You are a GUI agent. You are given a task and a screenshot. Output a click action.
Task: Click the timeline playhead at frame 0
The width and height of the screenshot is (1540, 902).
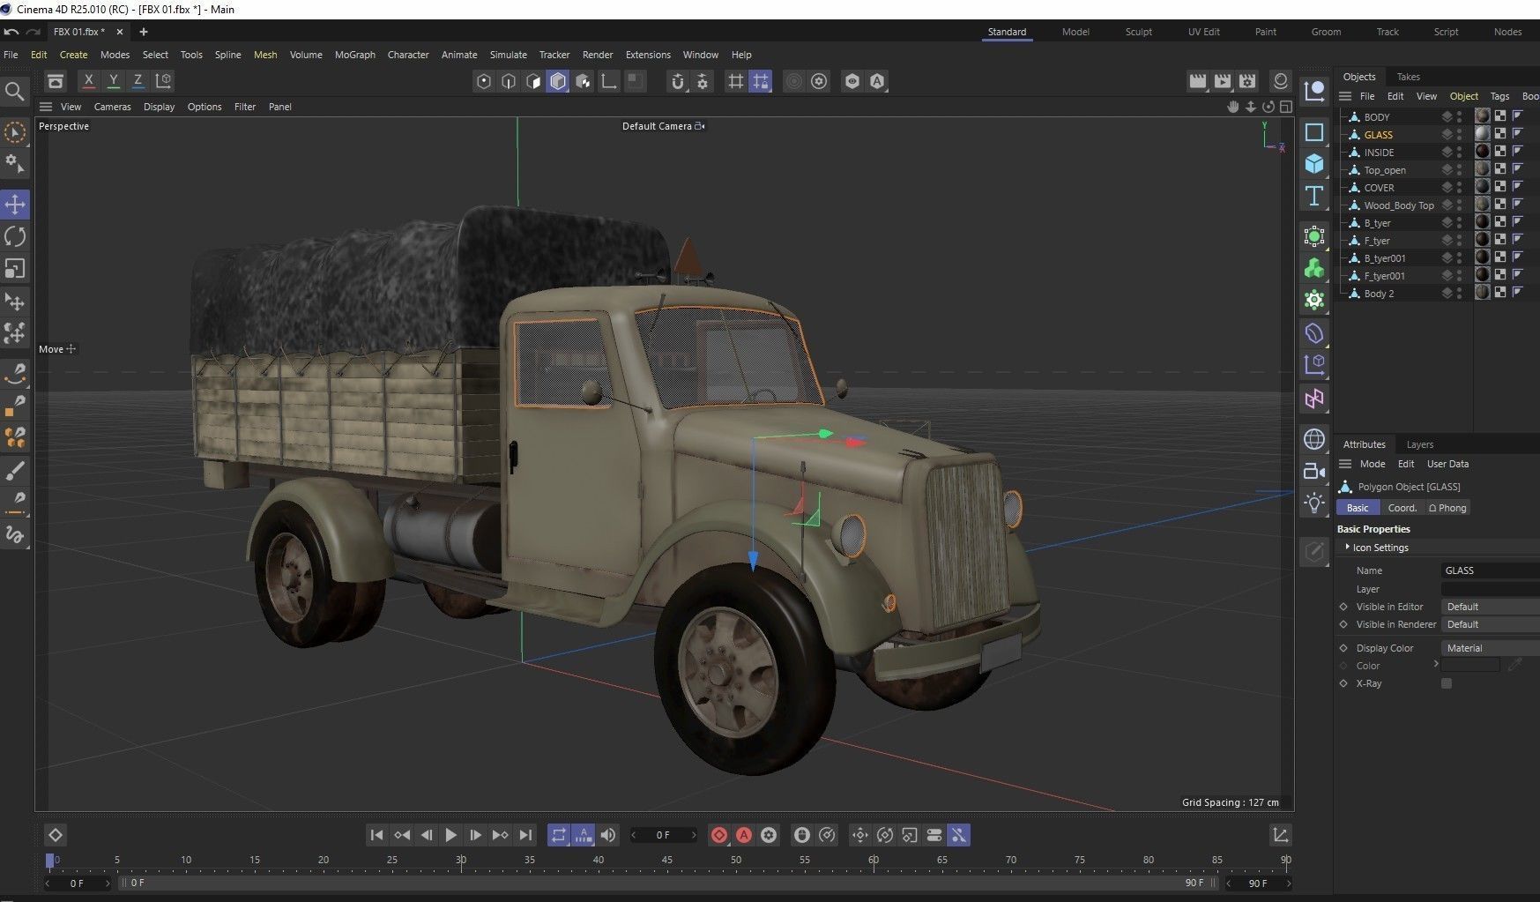point(49,861)
